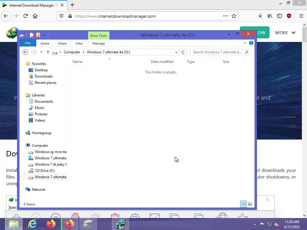Open the Manage ribbon tab
The height and width of the screenshot is (230, 307).
[98, 43]
